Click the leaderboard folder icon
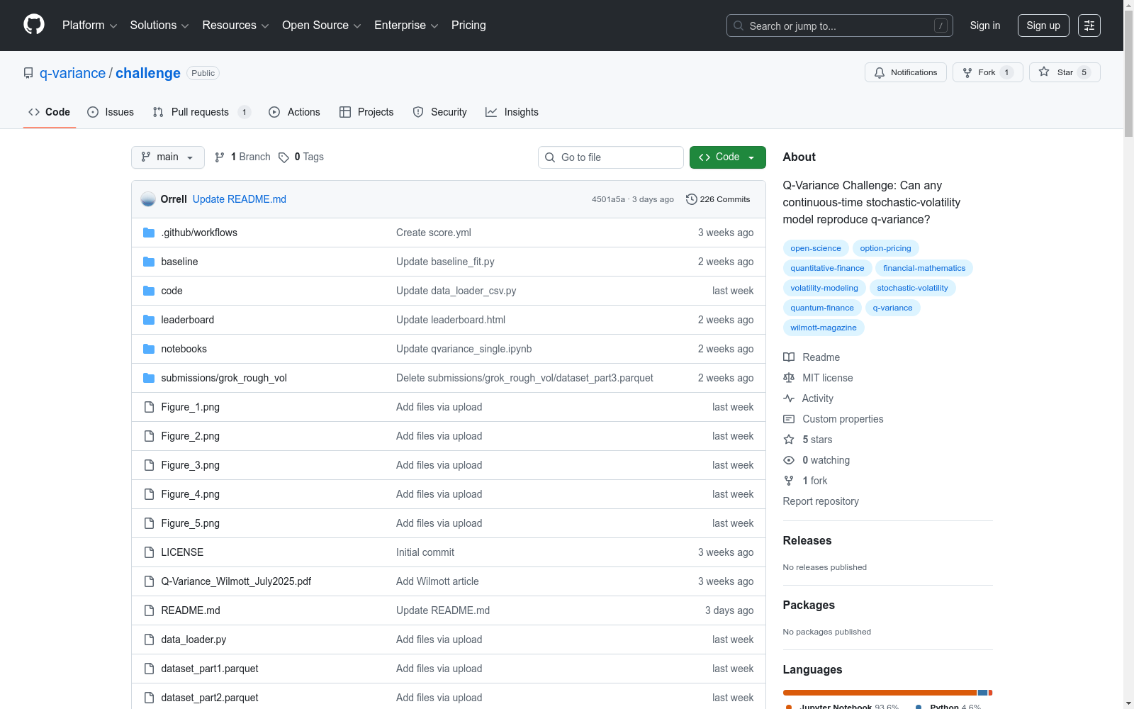Image resolution: width=1134 pixels, height=709 pixels. 149,320
